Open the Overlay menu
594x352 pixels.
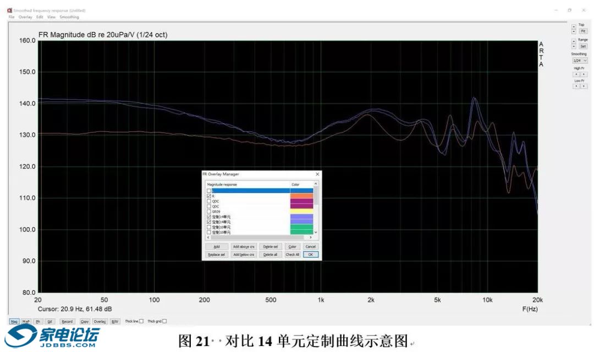25,17
